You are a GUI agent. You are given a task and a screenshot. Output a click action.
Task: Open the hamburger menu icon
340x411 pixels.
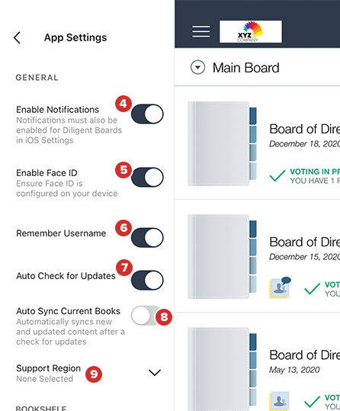(200, 31)
